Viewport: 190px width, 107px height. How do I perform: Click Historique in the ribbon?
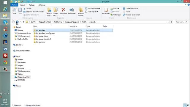[115, 15]
